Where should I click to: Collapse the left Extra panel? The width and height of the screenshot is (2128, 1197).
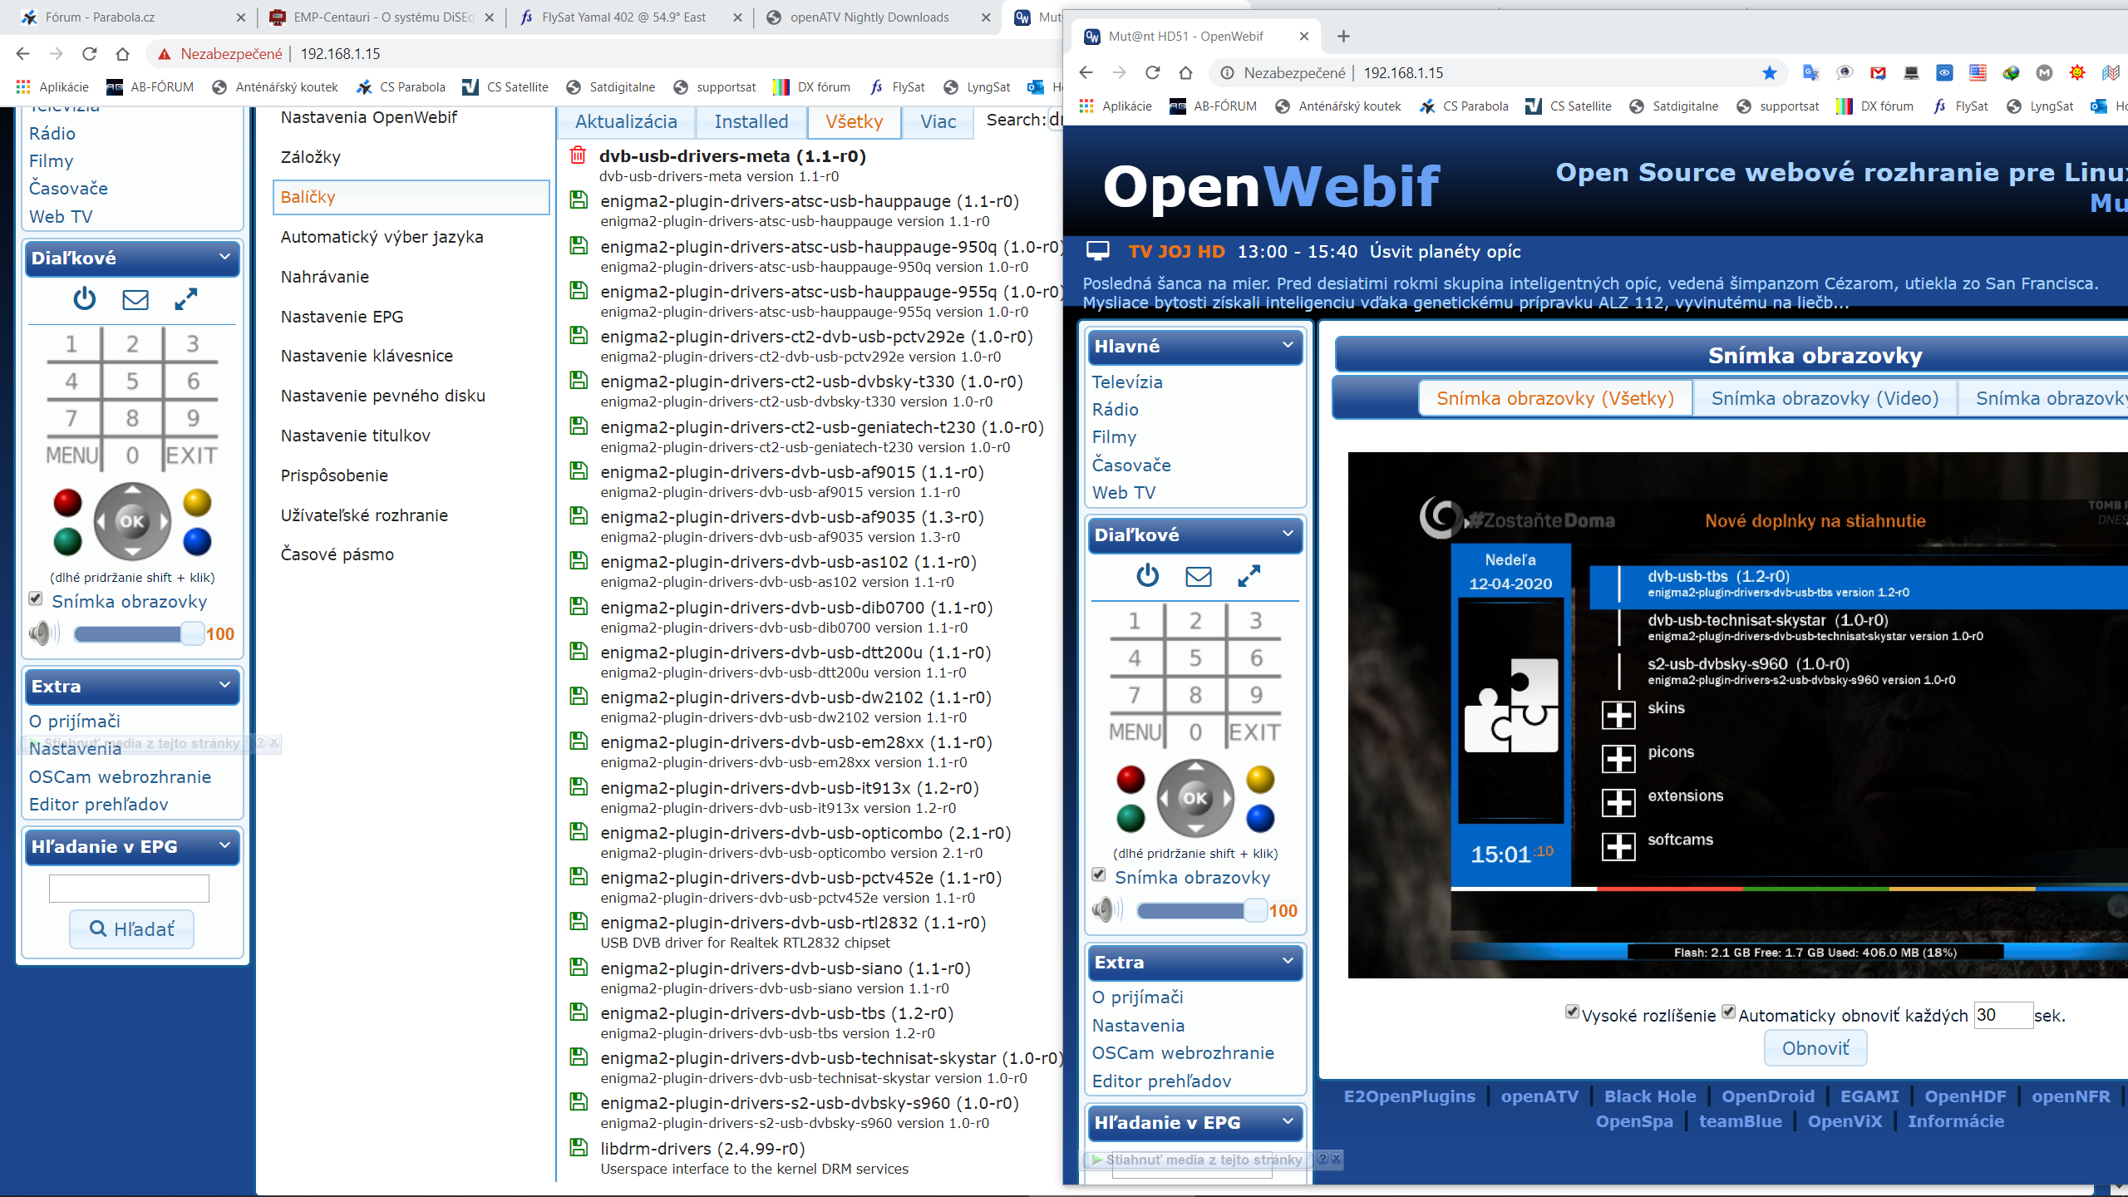[x=132, y=686]
